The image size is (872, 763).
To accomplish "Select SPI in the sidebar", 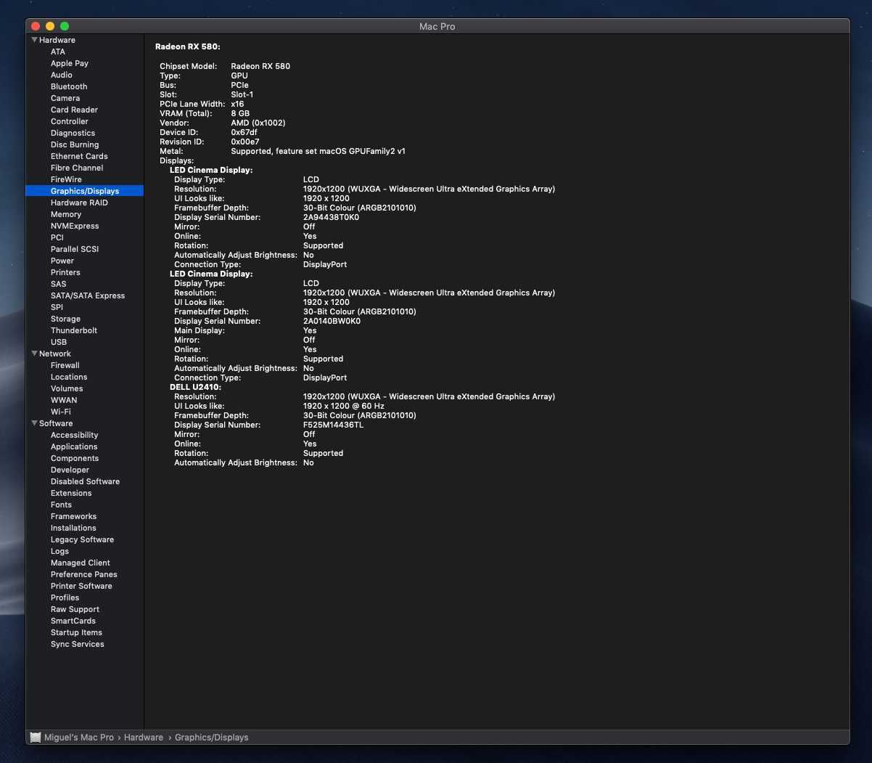I will tap(57, 307).
